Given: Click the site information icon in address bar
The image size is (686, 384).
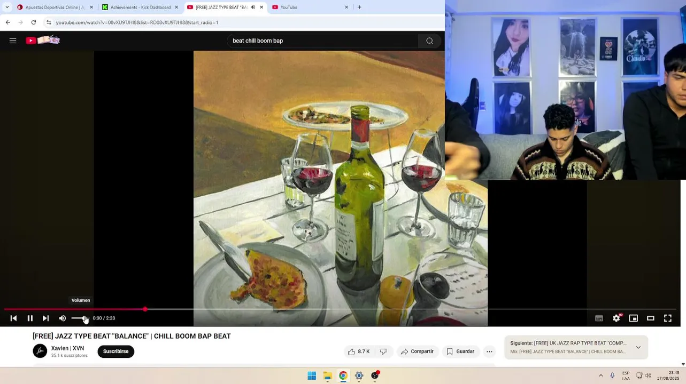Looking at the screenshot, I should pyautogui.click(x=49, y=22).
